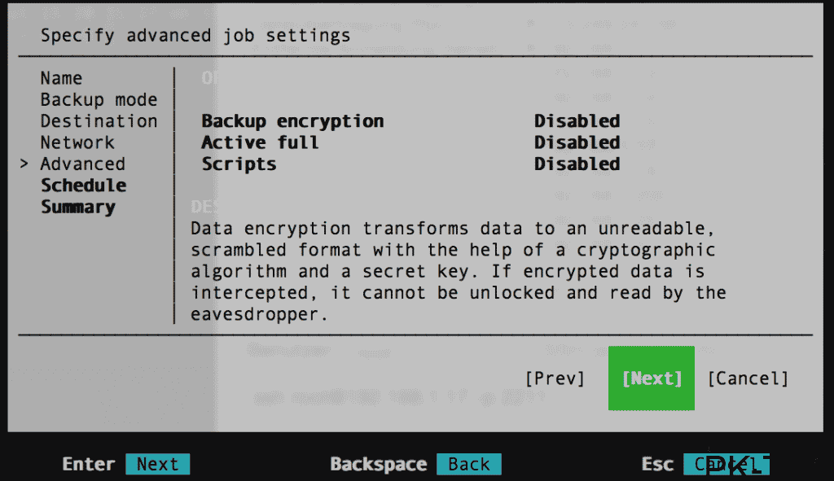
Task: Toggle Scripts Disabled value
Action: tap(577, 164)
